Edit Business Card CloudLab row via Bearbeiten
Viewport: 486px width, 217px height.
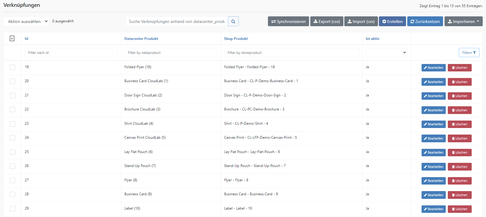tap(433, 82)
